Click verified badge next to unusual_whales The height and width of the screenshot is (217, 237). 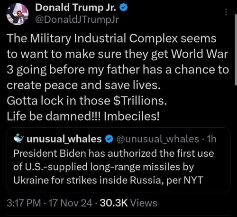[109, 139]
